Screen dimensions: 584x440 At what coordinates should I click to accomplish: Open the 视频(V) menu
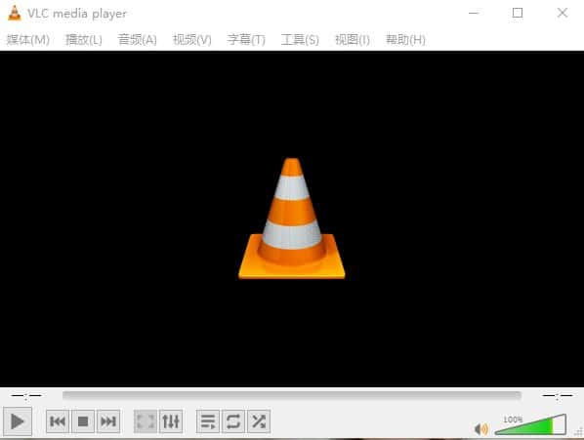[x=192, y=39]
